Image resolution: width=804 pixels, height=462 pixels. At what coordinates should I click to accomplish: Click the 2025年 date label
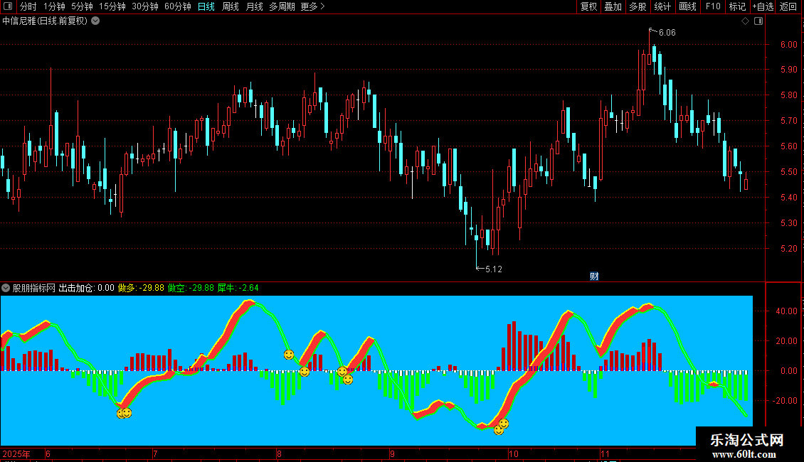tap(16, 454)
